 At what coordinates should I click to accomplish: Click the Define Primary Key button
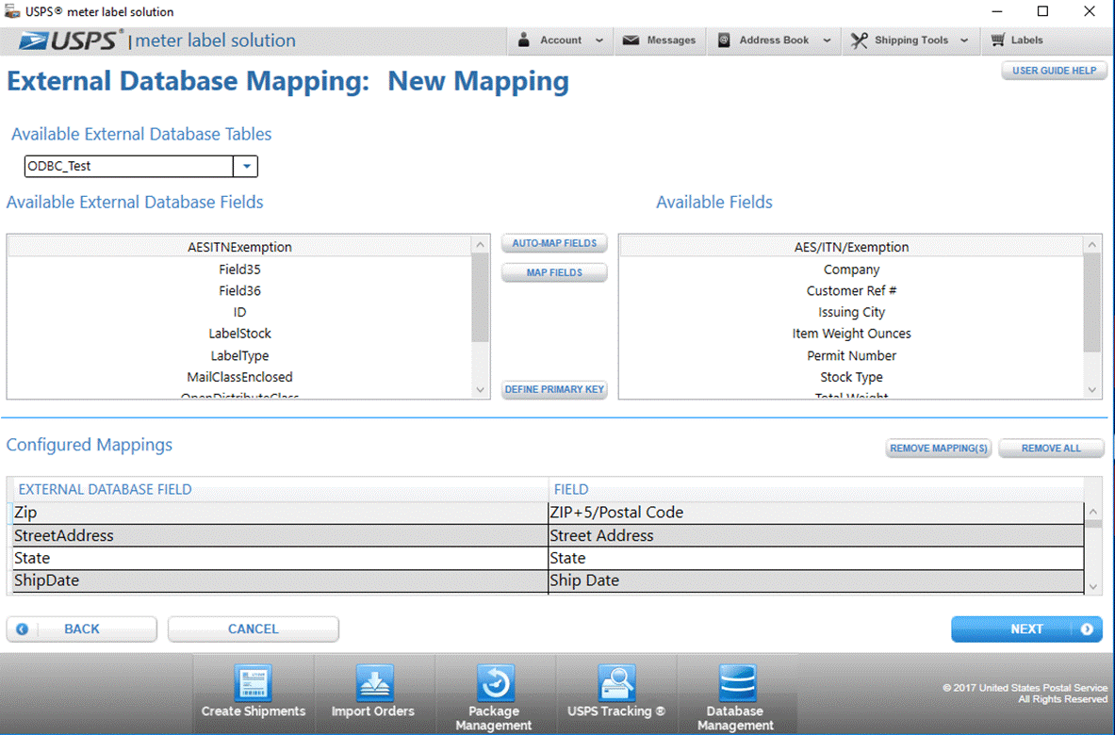click(x=554, y=389)
